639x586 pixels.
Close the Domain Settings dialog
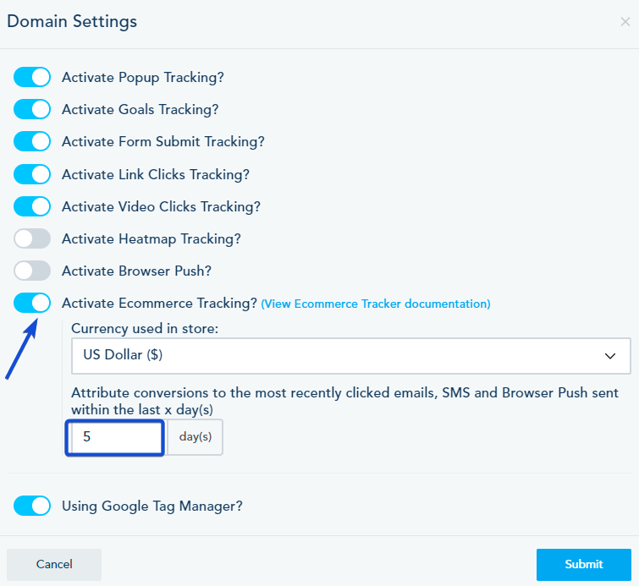pyautogui.click(x=625, y=22)
